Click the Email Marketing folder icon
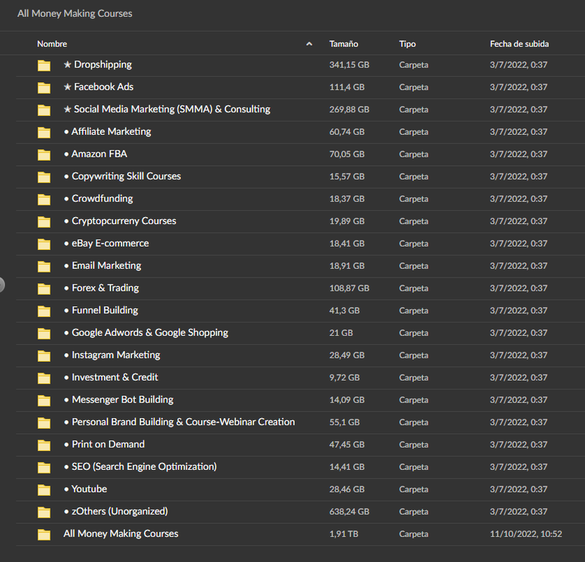585x562 pixels. (x=44, y=266)
